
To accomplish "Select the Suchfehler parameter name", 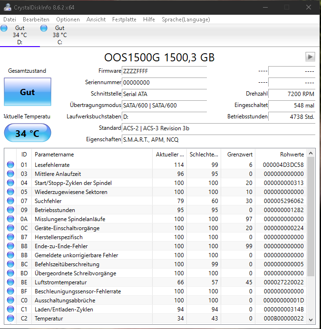I will click(x=48, y=201).
